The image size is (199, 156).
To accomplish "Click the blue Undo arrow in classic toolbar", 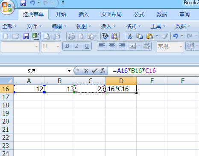I will click(x=176, y=36).
